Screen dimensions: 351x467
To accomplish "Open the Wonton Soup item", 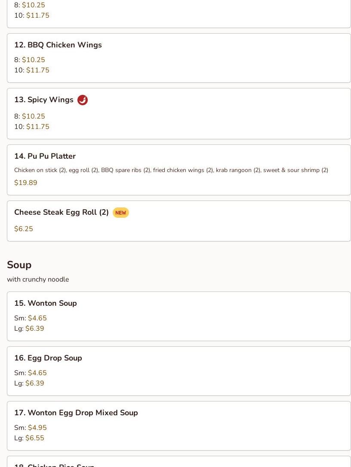I will click(x=46, y=303).
